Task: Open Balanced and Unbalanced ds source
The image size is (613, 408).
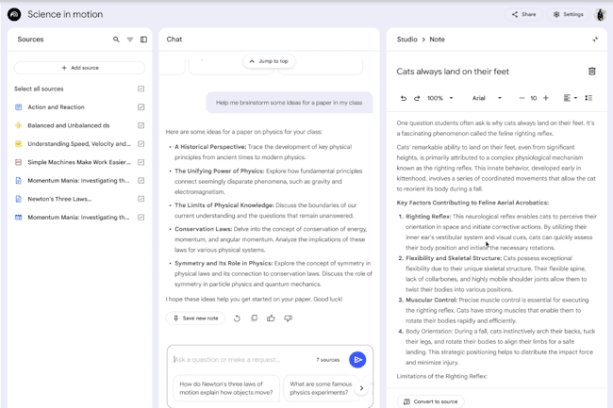Action: point(69,125)
